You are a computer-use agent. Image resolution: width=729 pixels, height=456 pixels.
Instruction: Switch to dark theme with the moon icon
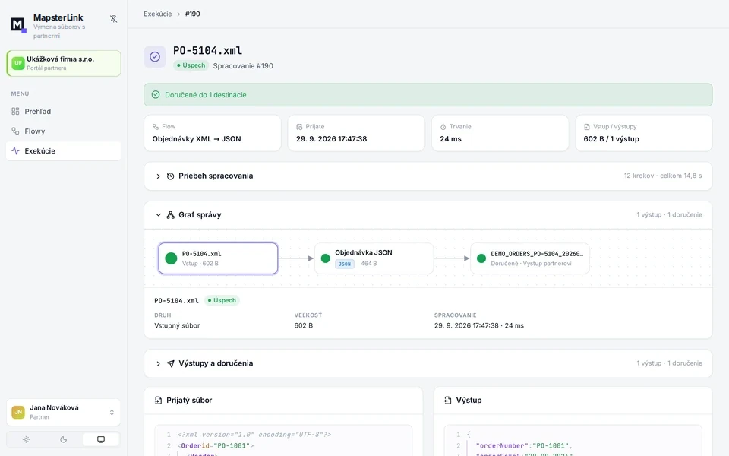(x=63, y=439)
